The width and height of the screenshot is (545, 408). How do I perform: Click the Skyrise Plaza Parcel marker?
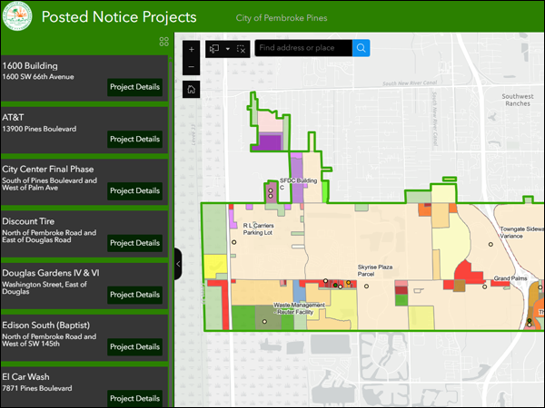[367, 287]
